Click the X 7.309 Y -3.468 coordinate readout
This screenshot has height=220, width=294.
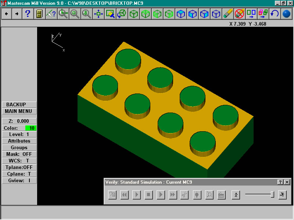pos(248,24)
